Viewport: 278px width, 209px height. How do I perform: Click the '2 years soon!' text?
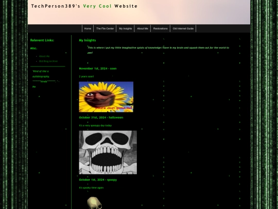coord(86,76)
